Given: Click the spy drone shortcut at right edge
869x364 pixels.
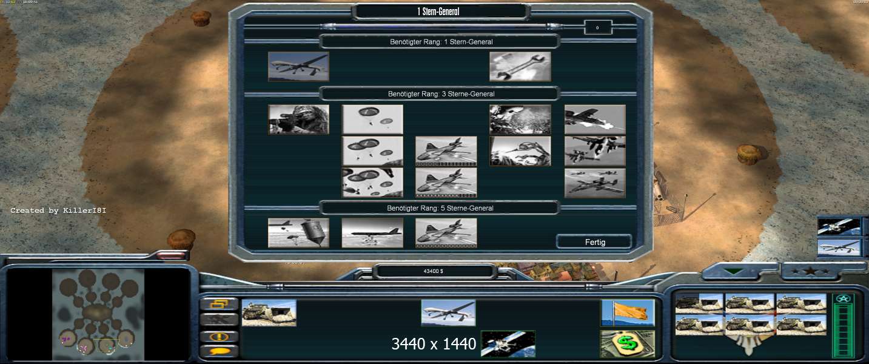Looking at the screenshot, I should 839,248.
